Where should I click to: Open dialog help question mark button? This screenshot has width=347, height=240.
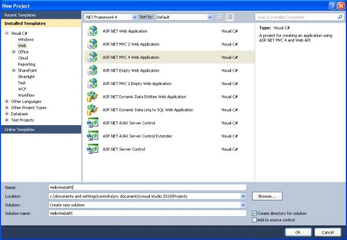click(x=333, y=6)
